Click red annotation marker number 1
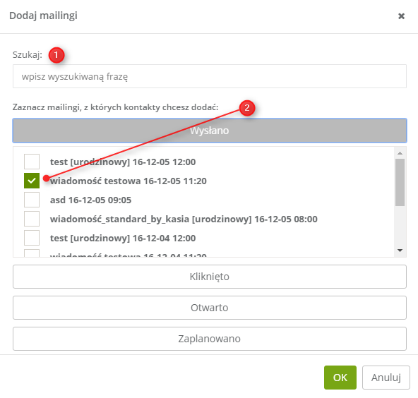The height and width of the screenshot is (398, 418). 56,55
